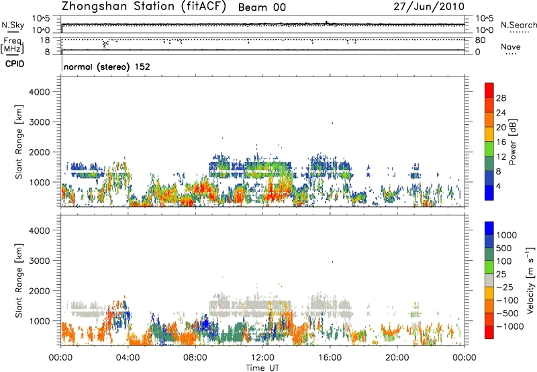Click the N.Sky solid line legend sample
This screenshot has width=537, height=372.
13,32
